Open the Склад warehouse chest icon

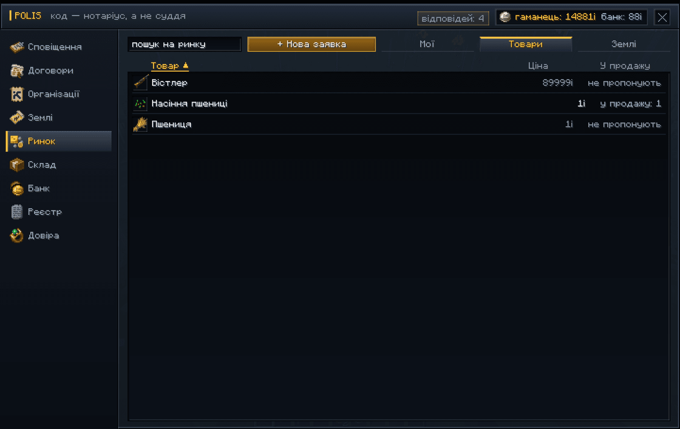[x=17, y=165]
